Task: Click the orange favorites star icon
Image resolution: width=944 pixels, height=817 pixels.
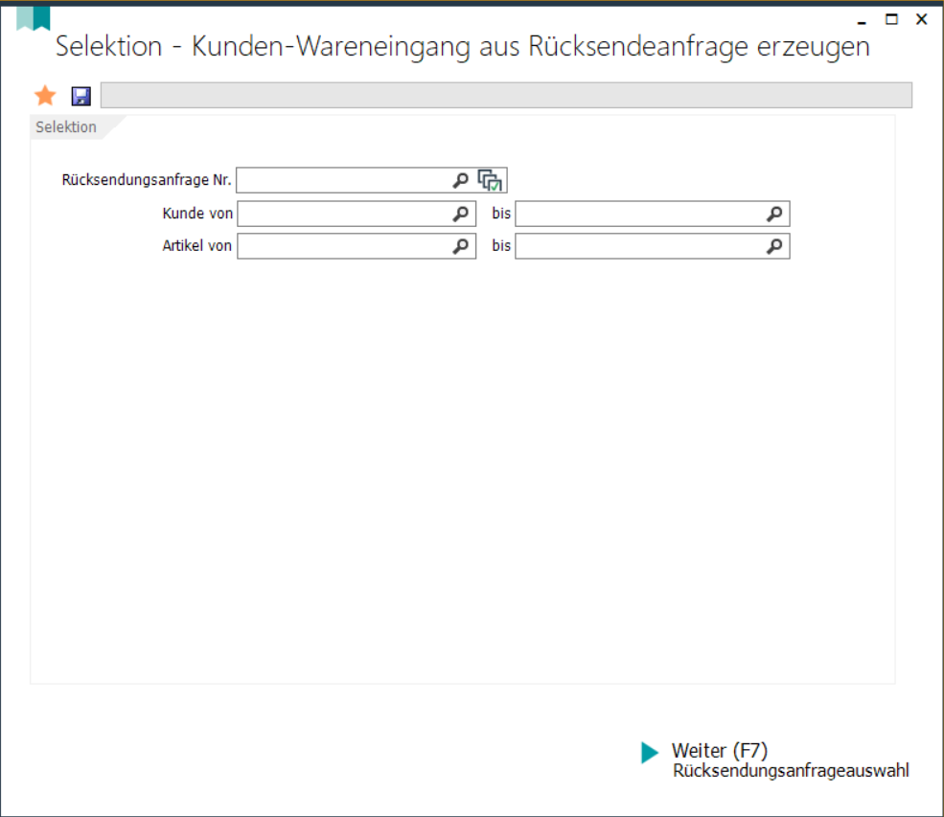Action: tap(45, 95)
